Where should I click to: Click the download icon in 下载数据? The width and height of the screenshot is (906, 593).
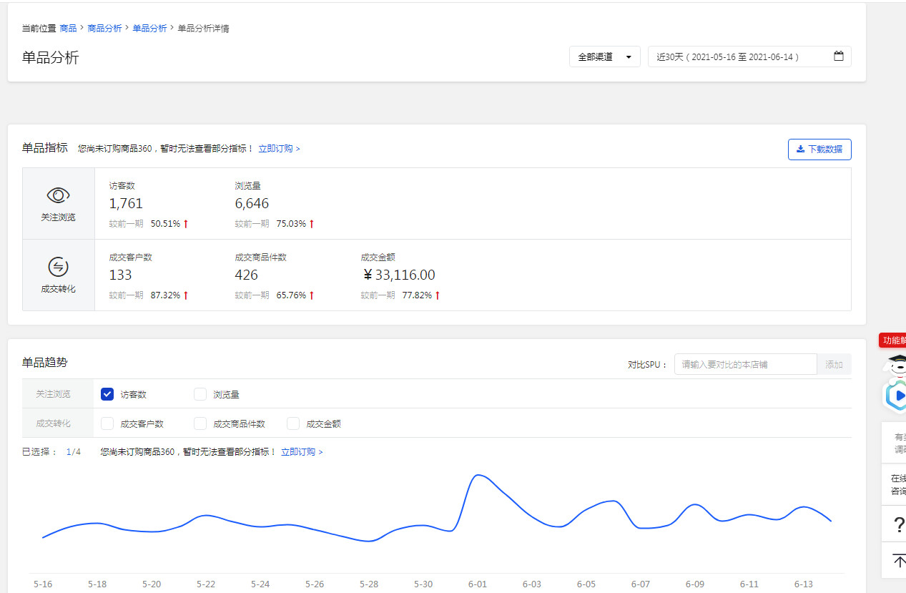pos(800,150)
